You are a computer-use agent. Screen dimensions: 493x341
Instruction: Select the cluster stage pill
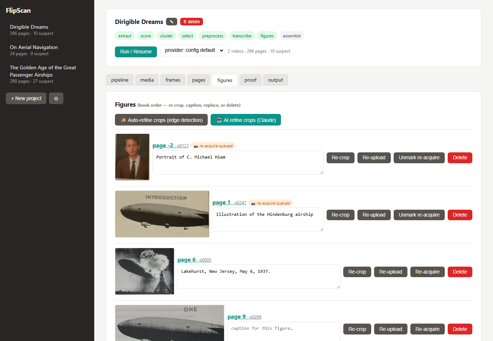click(166, 36)
